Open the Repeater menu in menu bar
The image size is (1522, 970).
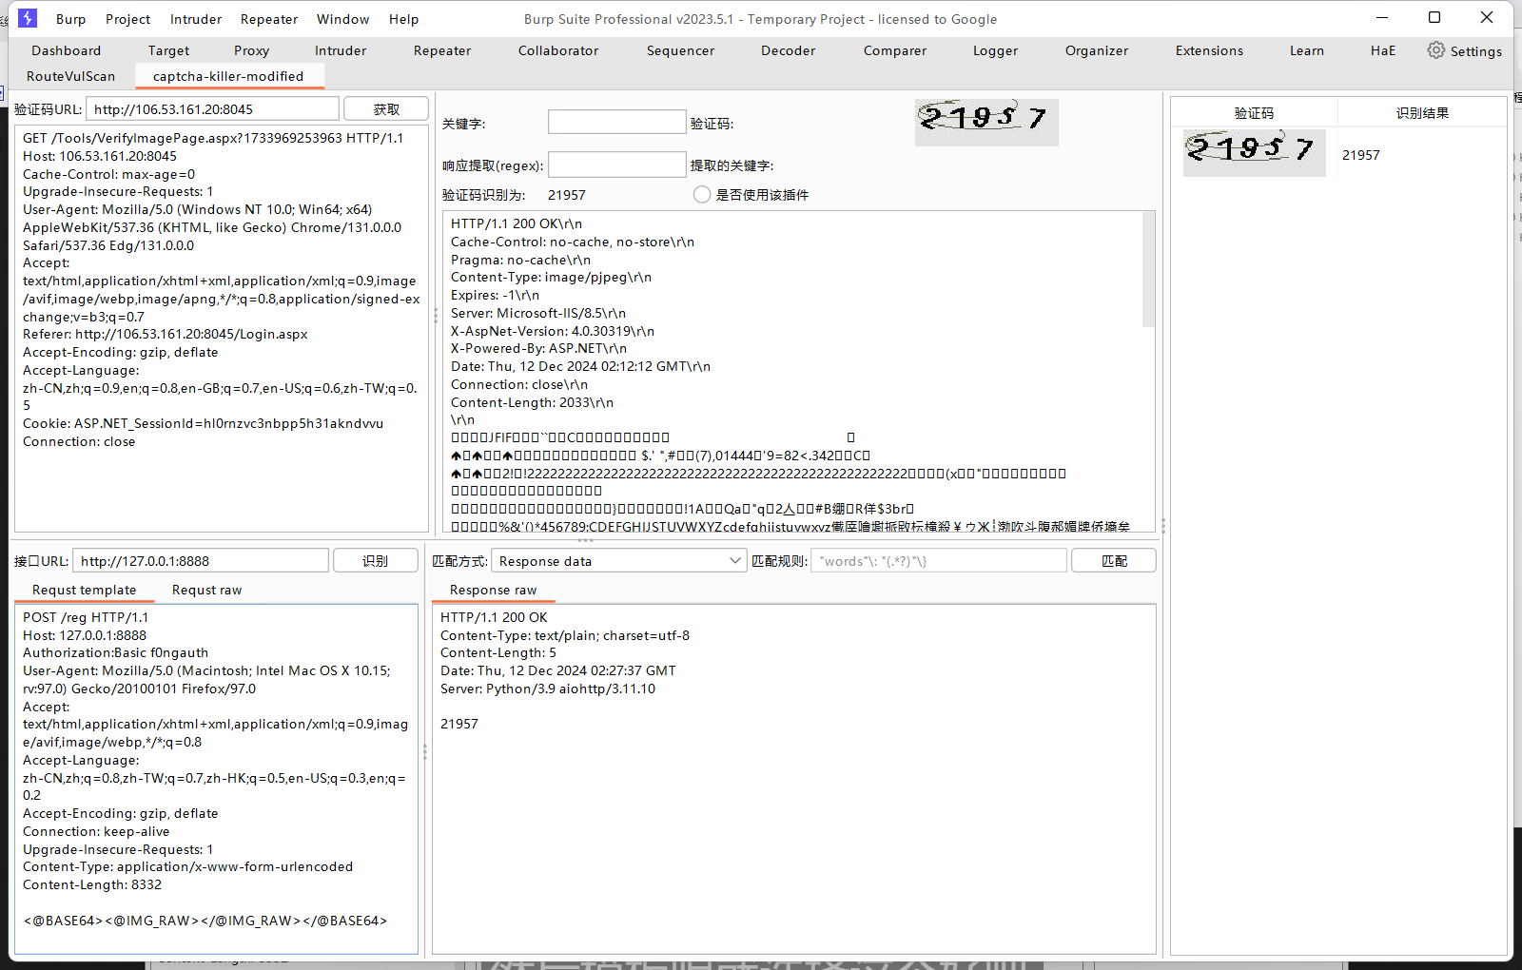point(269,19)
